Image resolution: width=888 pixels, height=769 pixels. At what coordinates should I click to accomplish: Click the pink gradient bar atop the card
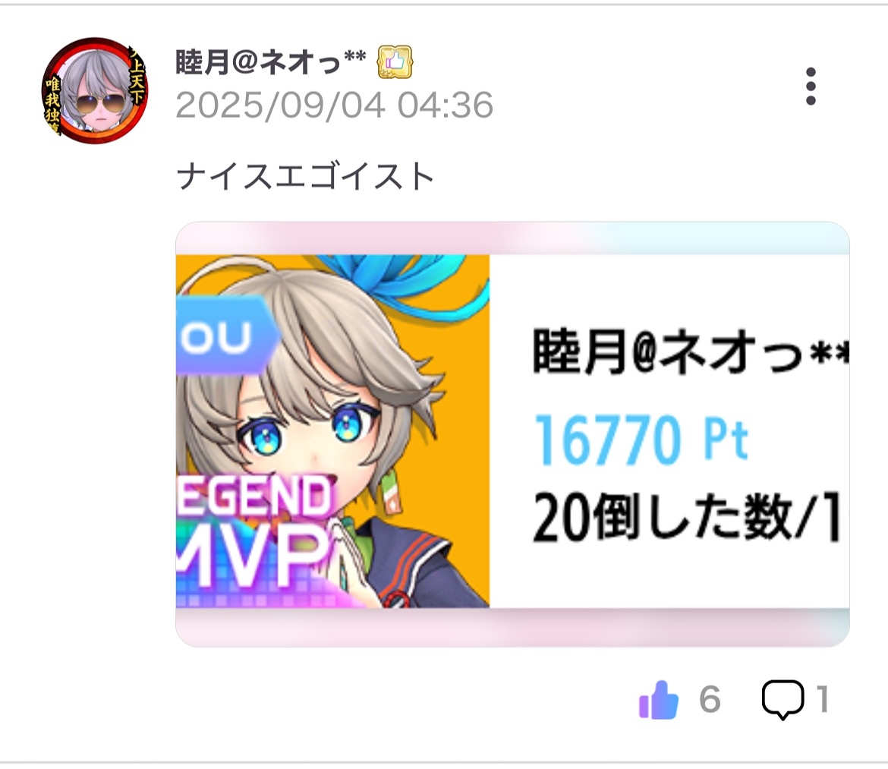(x=512, y=238)
